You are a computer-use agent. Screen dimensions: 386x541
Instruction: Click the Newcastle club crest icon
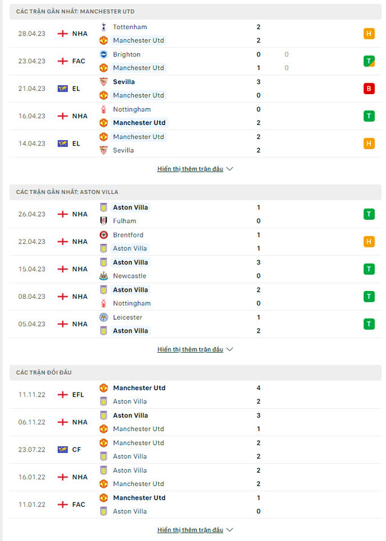(103, 276)
